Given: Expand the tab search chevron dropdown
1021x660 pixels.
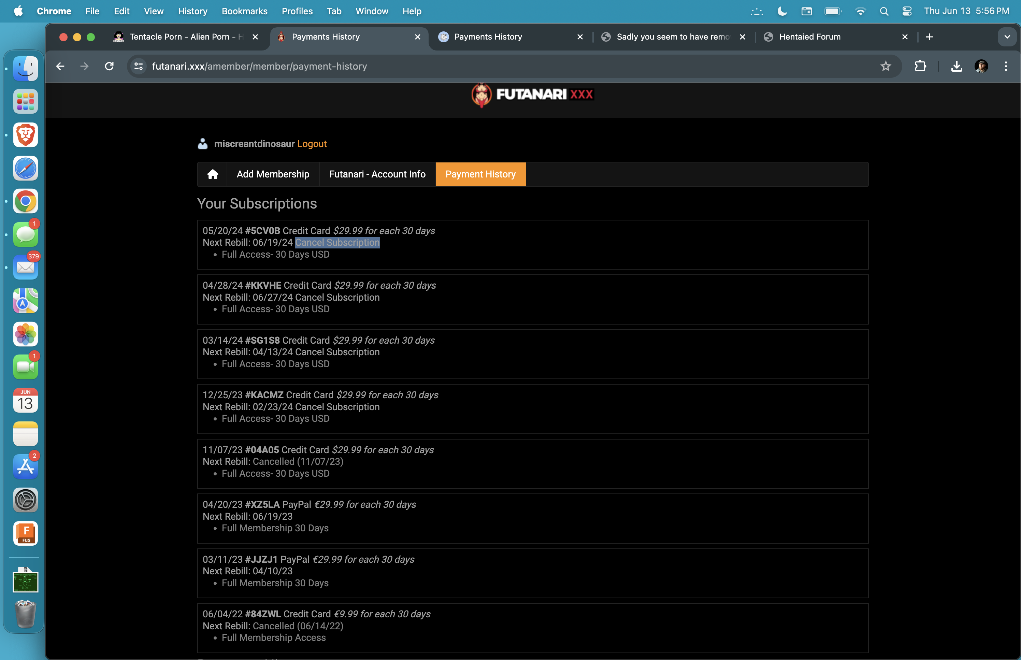Looking at the screenshot, I should 1007,37.
